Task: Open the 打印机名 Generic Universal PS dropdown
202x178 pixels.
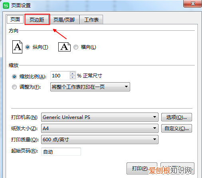Action: 100,117
